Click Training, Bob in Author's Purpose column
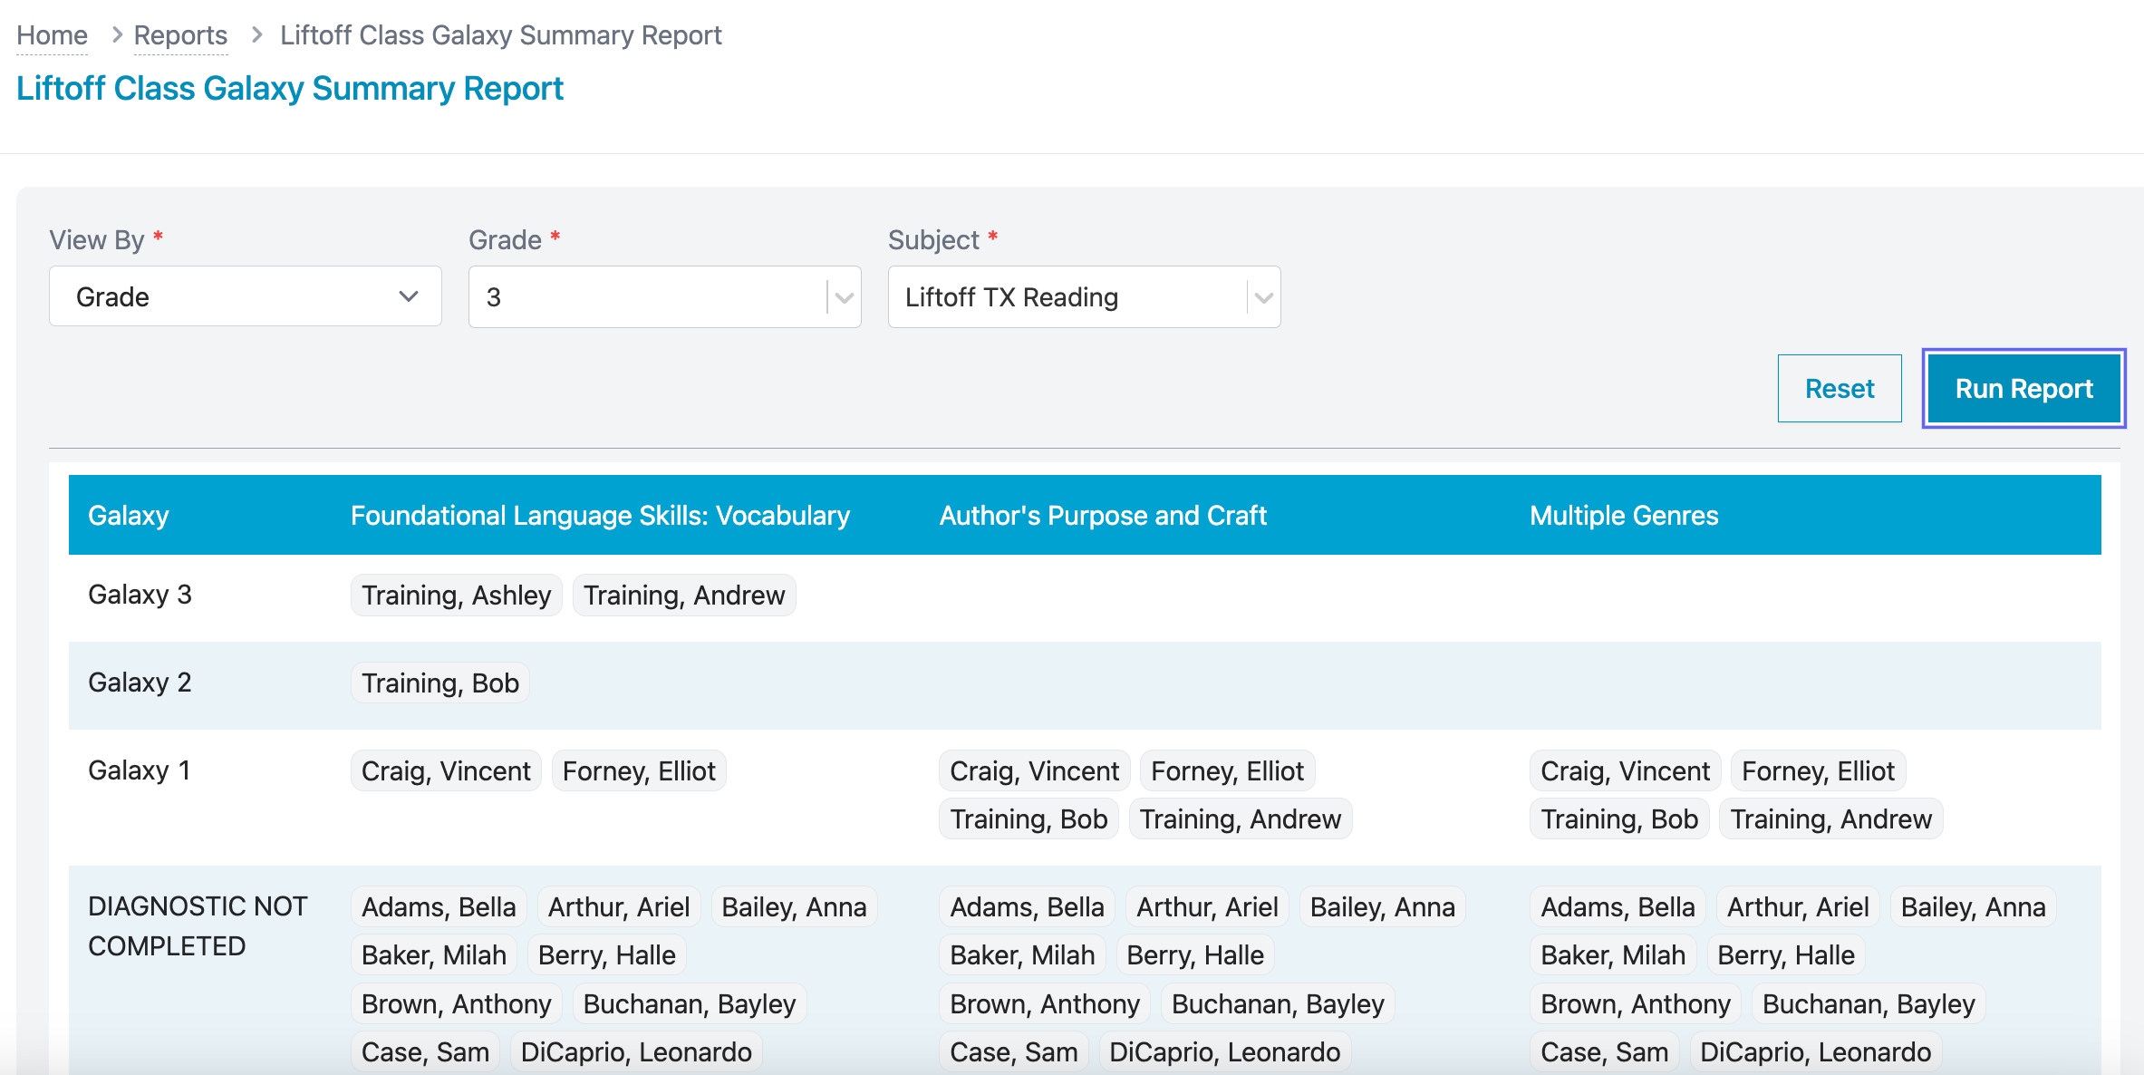Screen dimensions: 2144x1075 (x=1029, y=818)
